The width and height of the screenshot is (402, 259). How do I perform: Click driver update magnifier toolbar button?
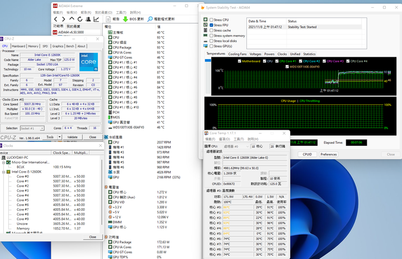(161, 19)
